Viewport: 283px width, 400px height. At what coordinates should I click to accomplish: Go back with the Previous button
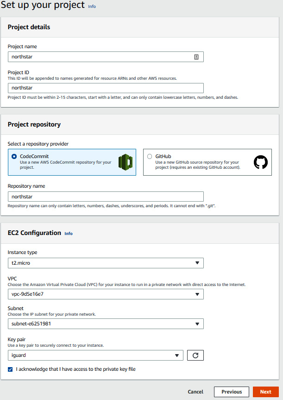(232, 392)
